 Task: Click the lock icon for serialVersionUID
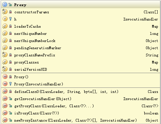pos(10,69)
